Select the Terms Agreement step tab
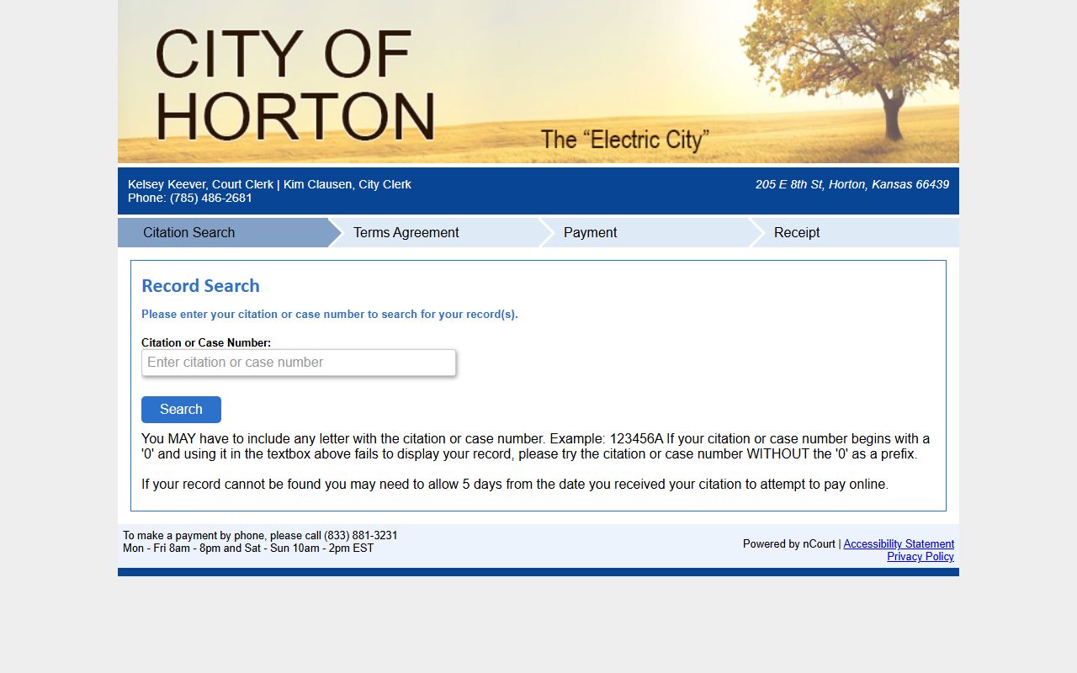 pyautogui.click(x=433, y=232)
